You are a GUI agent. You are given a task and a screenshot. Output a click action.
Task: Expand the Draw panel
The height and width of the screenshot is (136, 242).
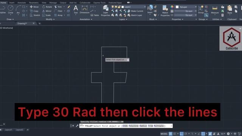pyautogui.click(x=10, y=19)
